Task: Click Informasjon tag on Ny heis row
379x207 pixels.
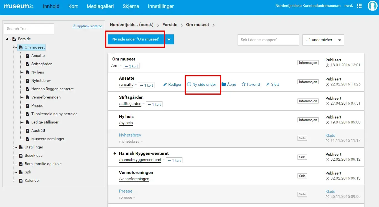Action: pyautogui.click(x=308, y=120)
